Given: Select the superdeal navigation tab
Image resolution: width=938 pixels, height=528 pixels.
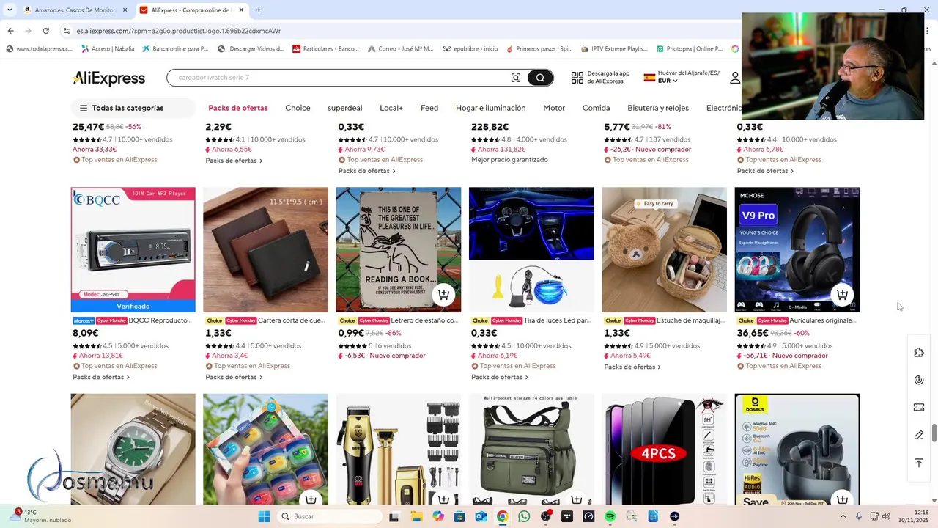Looking at the screenshot, I should tap(345, 108).
